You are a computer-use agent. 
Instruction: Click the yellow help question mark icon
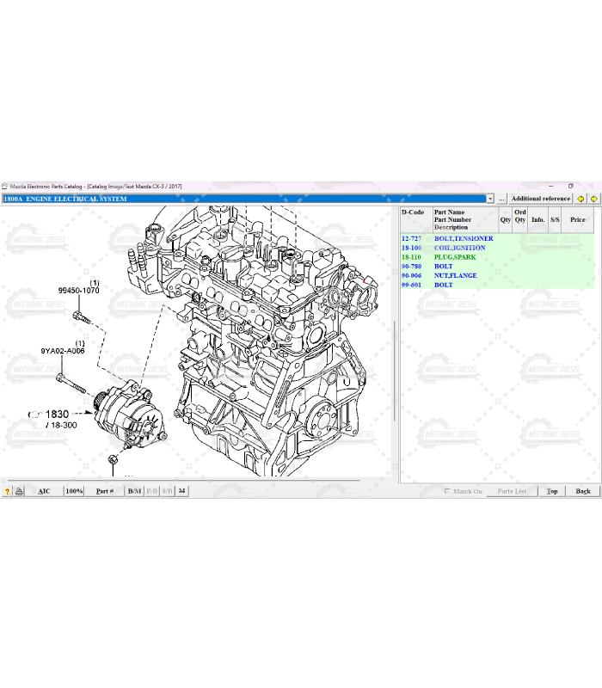[x=7, y=491]
